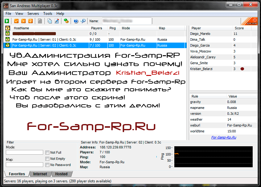Click the weather rule row
The width and height of the screenshot is (261, 187).
(x=224, y=119)
